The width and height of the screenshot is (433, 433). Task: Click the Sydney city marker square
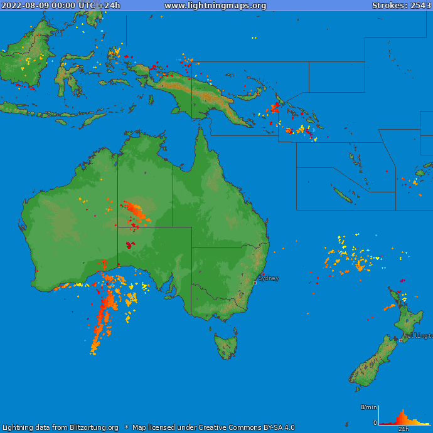(255, 283)
